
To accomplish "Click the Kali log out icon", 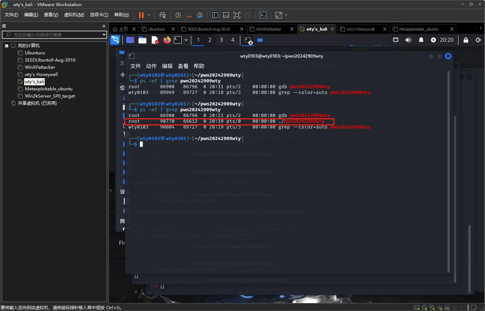I will [479, 40].
